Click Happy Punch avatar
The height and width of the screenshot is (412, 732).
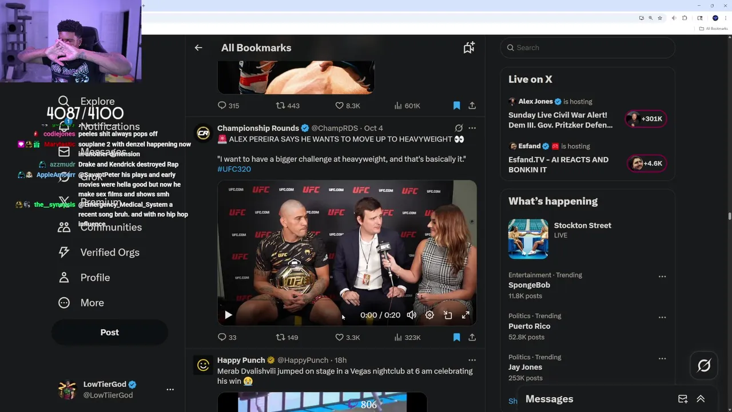[203, 365]
